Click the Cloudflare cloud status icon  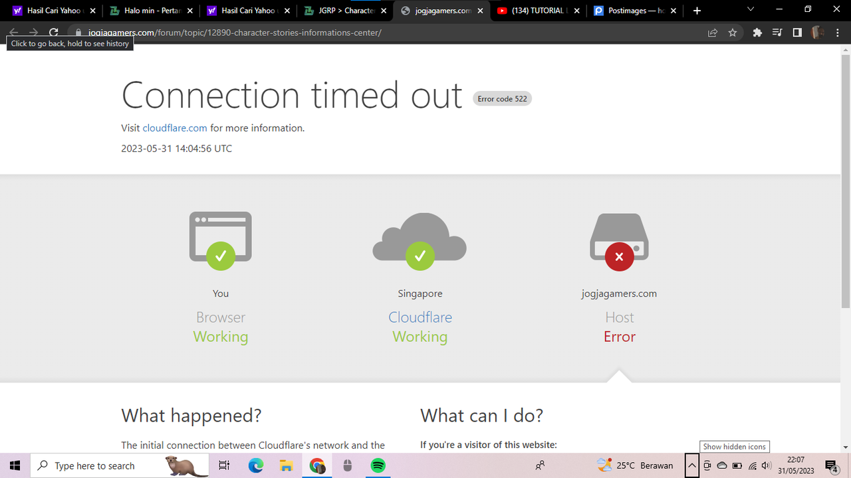point(420,241)
